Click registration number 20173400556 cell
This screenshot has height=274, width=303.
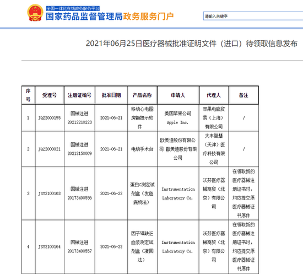[79, 194]
